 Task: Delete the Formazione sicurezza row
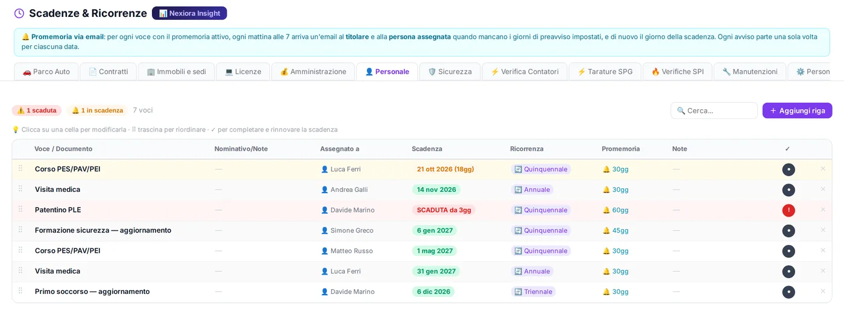[823, 230]
